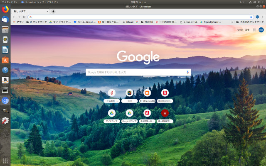
Task: Click the volume icon in the top bar
Action: tap(255, 2)
